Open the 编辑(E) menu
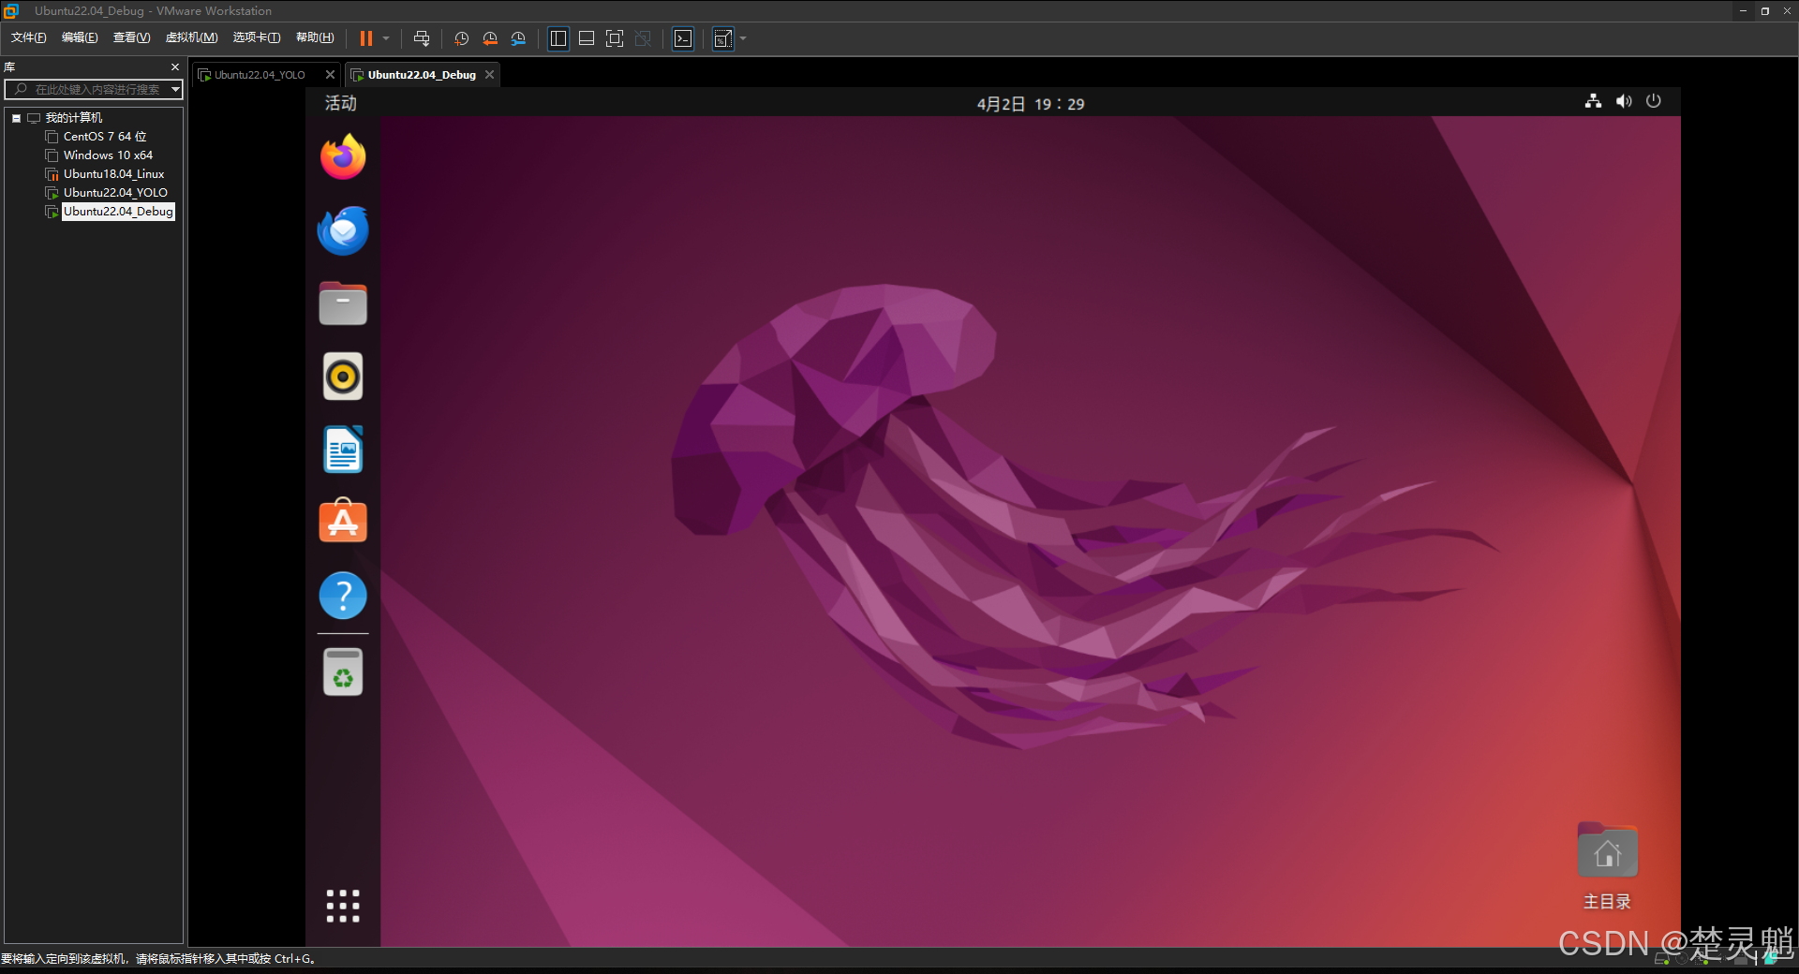The image size is (1799, 974). (80, 37)
